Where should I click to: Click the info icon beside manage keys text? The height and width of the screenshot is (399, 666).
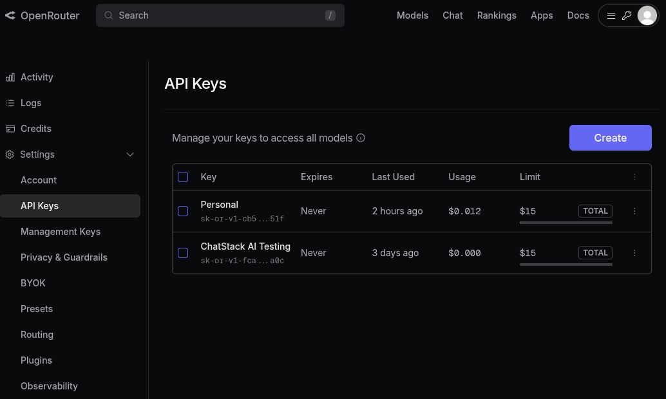click(x=361, y=138)
